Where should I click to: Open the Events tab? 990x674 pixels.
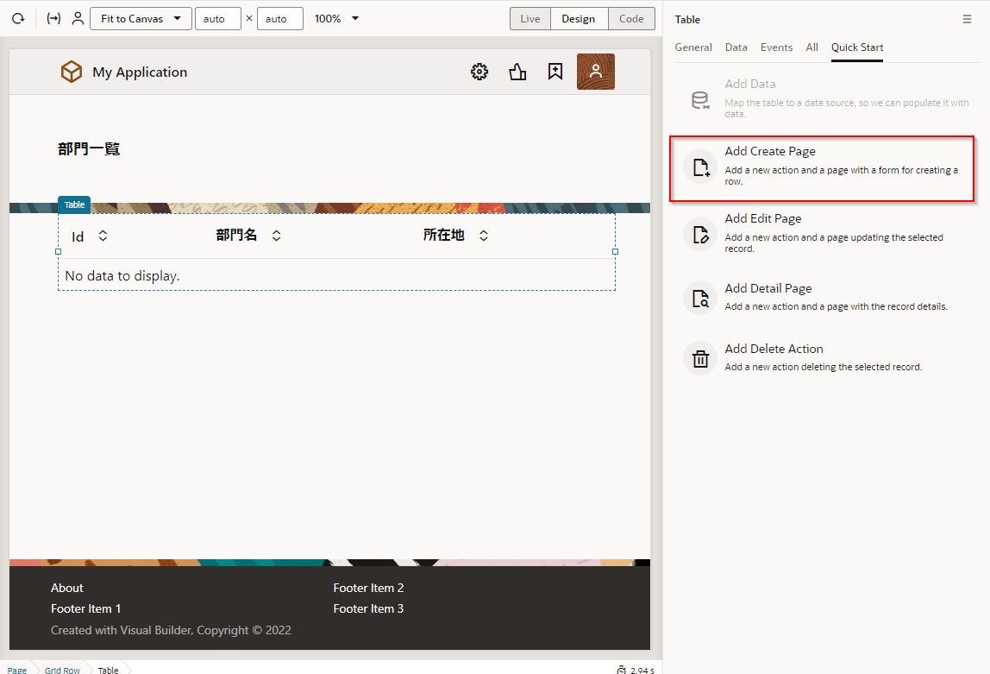(x=776, y=47)
